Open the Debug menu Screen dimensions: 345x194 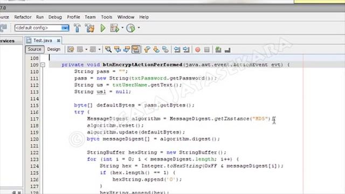pos(55,17)
